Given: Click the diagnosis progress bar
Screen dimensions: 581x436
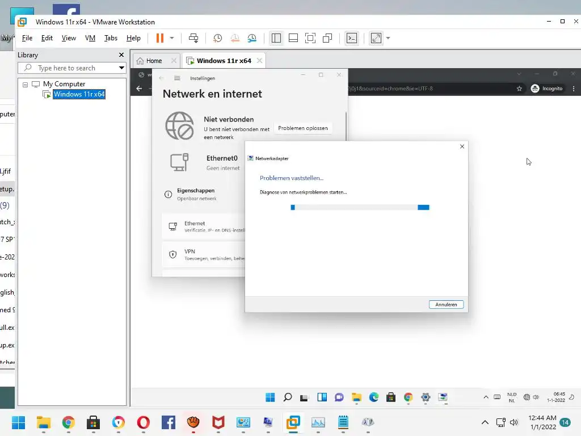Looking at the screenshot, I should 360,207.
